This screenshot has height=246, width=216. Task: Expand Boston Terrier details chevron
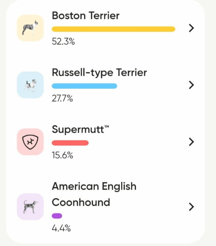click(x=191, y=28)
